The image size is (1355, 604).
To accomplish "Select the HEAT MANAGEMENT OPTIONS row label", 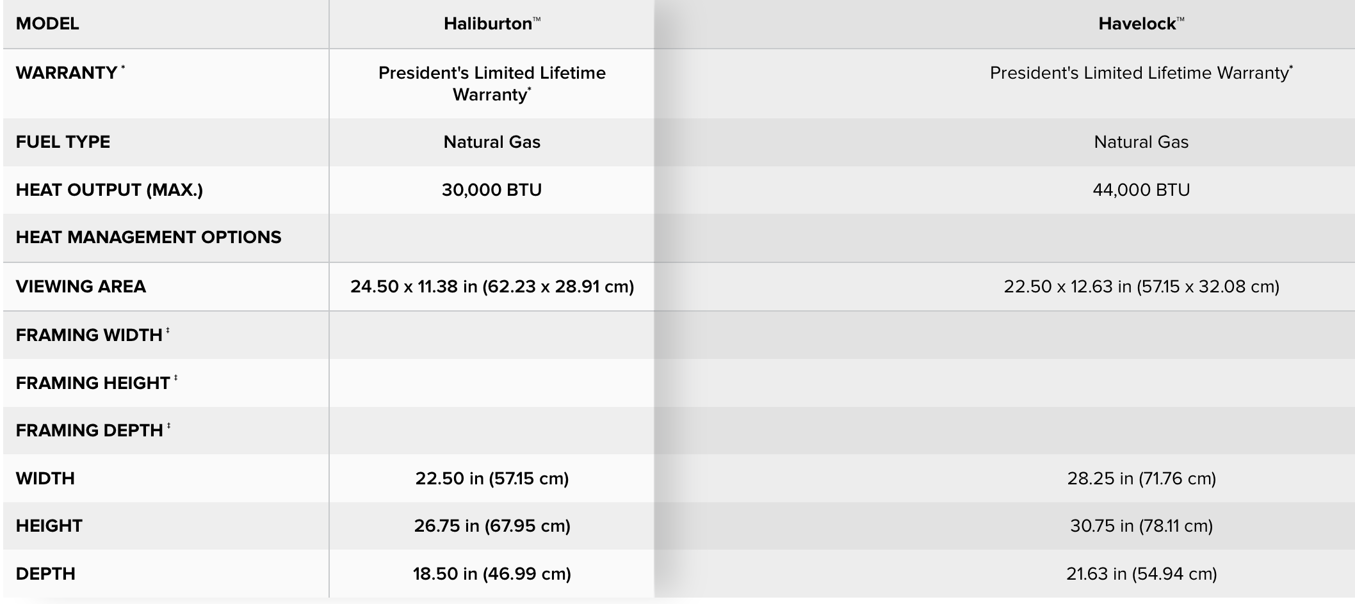I will pos(149,237).
